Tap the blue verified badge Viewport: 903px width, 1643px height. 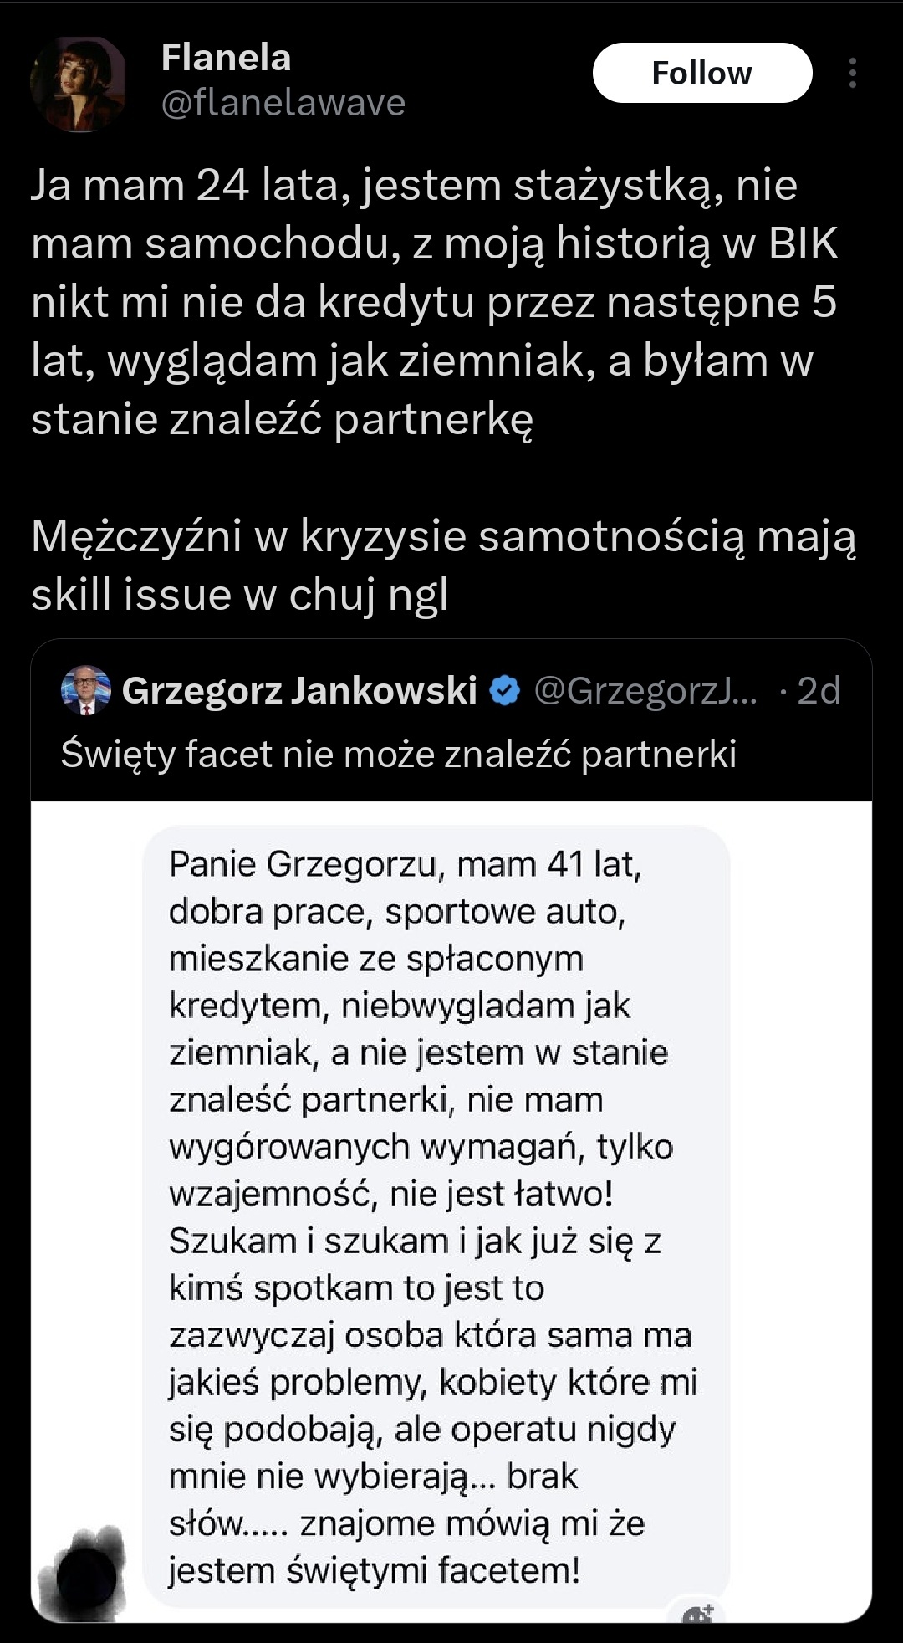pyautogui.click(x=504, y=691)
